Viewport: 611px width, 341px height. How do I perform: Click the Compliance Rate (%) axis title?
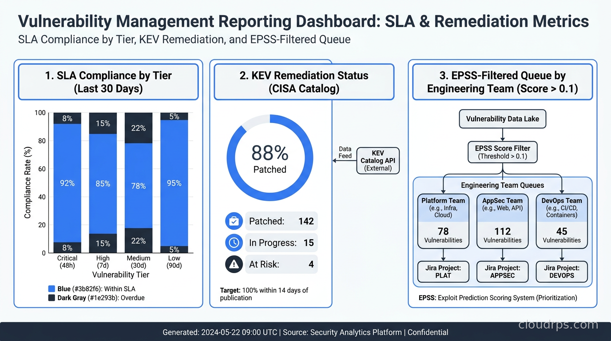click(x=28, y=183)
